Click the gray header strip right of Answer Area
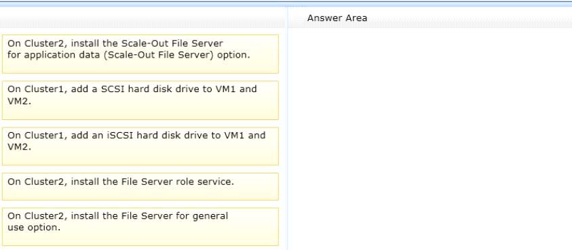The height and width of the screenshot is (250, 572). tap(470, 18)
